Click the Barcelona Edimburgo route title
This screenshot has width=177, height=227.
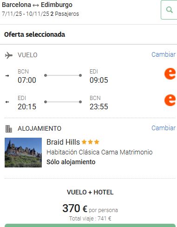coord(37,5)
